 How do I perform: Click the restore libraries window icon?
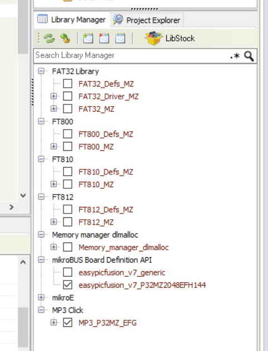click(120, 38)
